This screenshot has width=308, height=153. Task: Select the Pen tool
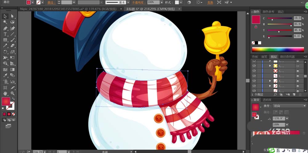coord(5,28)
